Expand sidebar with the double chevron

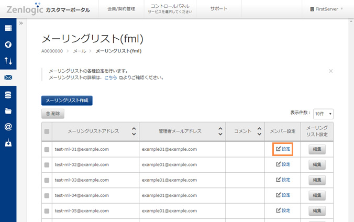coord(21,24)
